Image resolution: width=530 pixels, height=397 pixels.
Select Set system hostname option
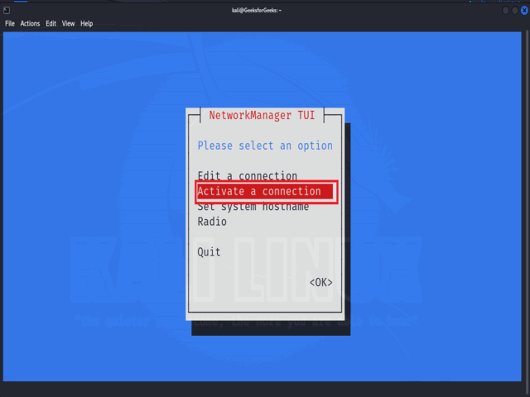(x=253, y=207)
